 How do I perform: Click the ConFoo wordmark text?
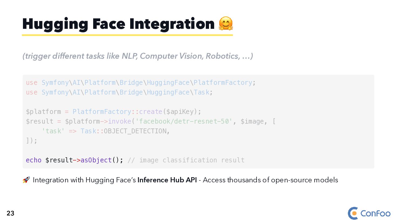(375, 214)
